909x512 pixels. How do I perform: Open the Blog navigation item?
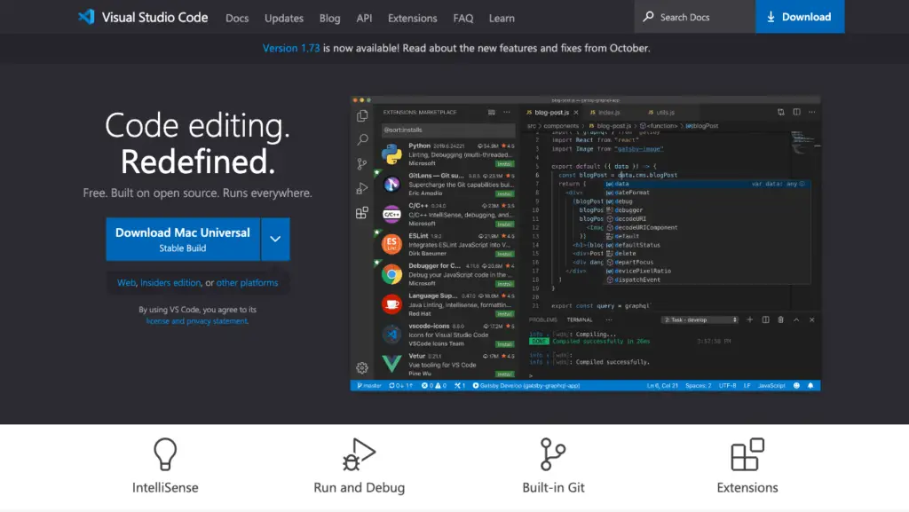click(x=330, y=18)
